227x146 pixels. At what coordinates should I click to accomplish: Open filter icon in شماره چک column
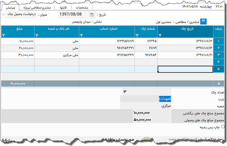click(137, 35)
